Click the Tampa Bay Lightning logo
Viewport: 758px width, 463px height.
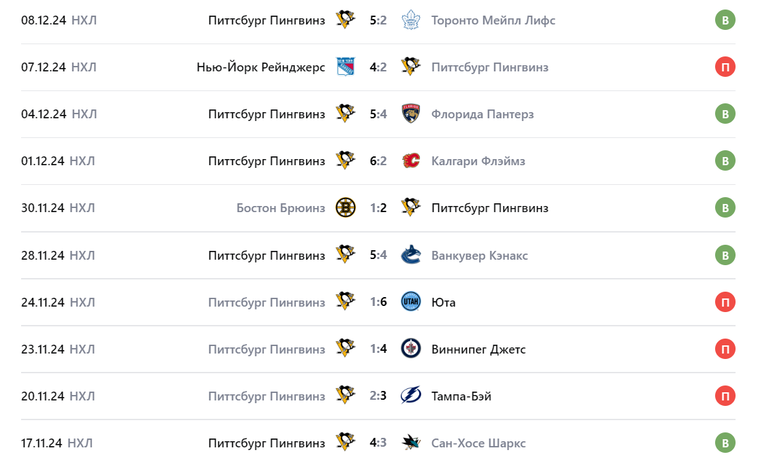click(x=411, y=396)
